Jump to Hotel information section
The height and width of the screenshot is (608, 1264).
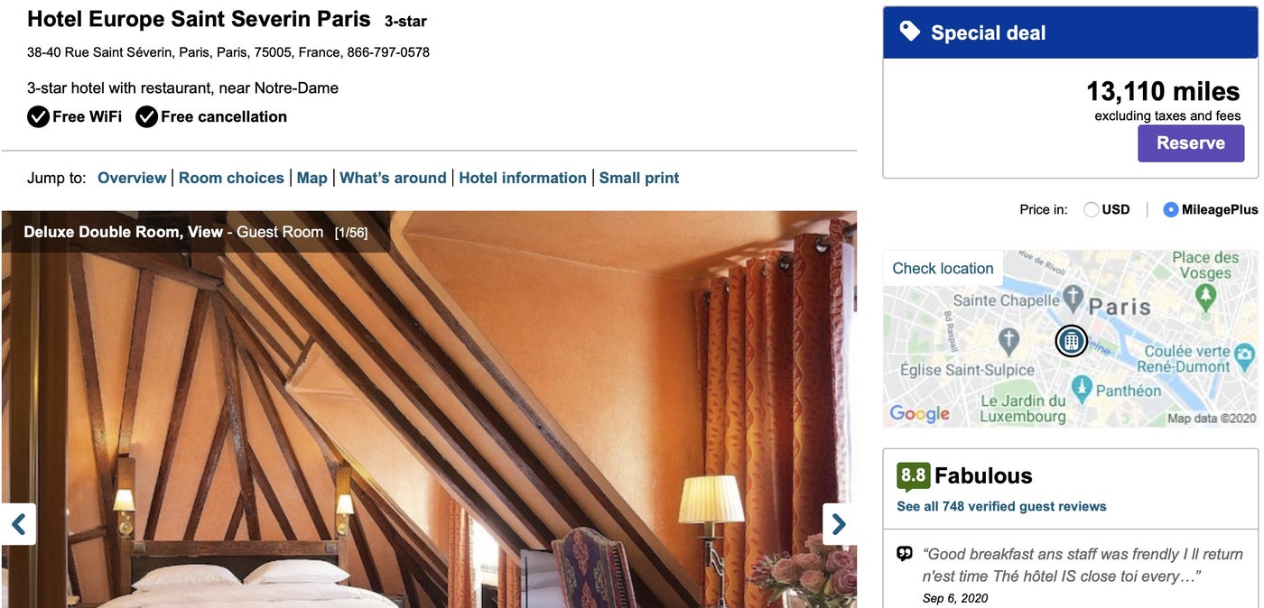[523, 178]
